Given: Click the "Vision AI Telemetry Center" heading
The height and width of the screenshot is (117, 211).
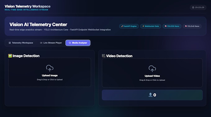Looking at the screenshot, I should pos(38,24).
